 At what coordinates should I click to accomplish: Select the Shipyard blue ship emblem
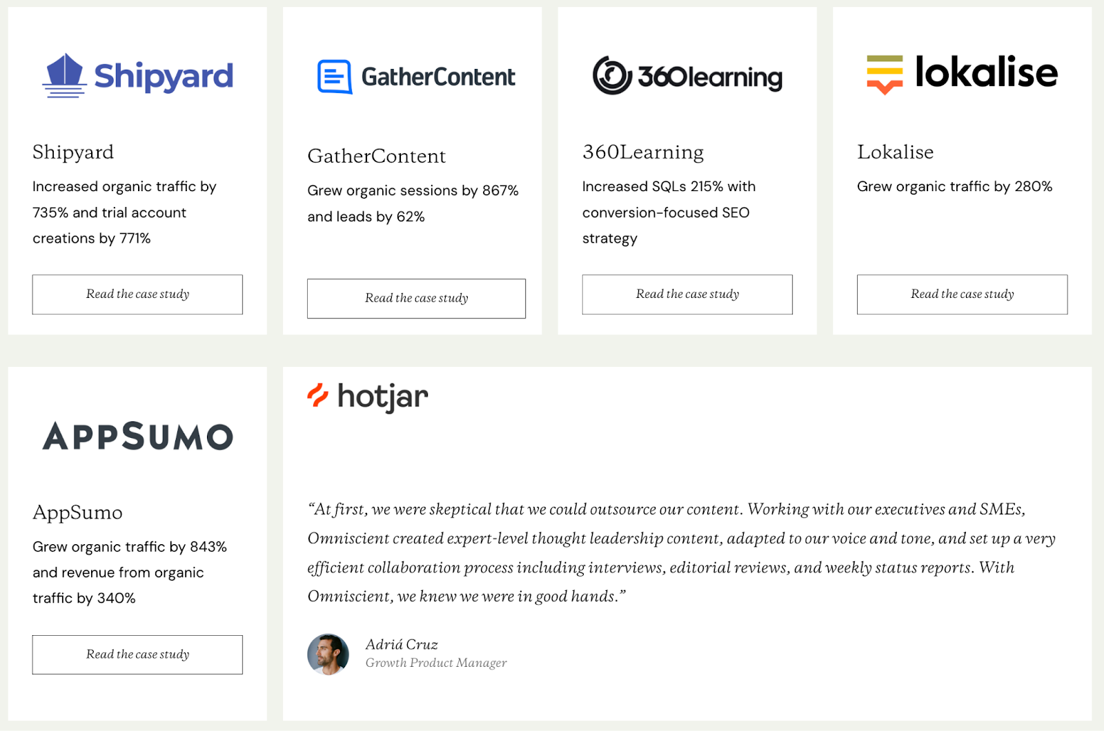[66, 76]
